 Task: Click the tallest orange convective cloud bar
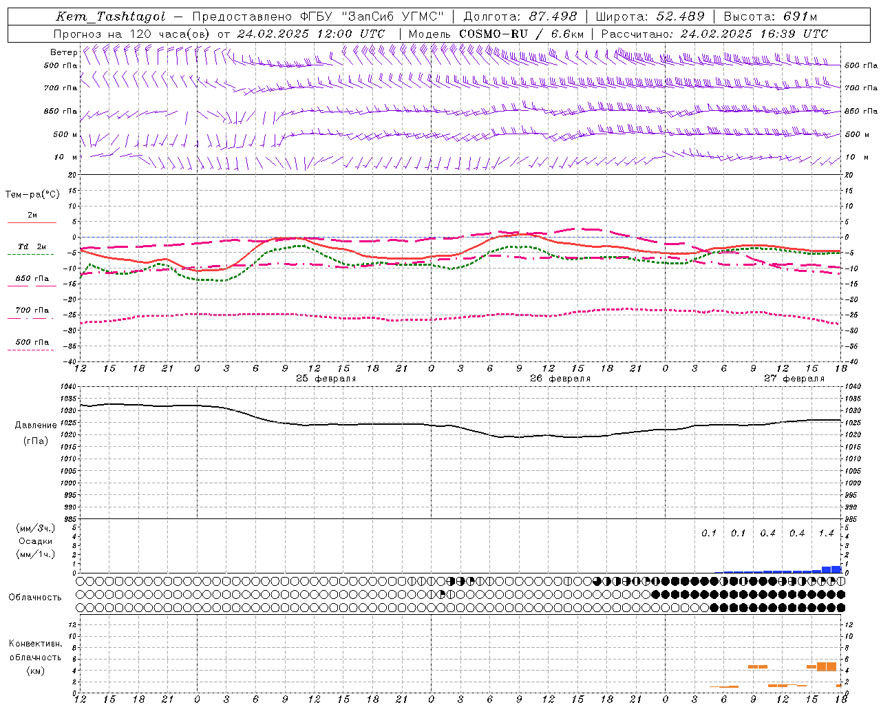pyautogui.click(x=826, y=666)
